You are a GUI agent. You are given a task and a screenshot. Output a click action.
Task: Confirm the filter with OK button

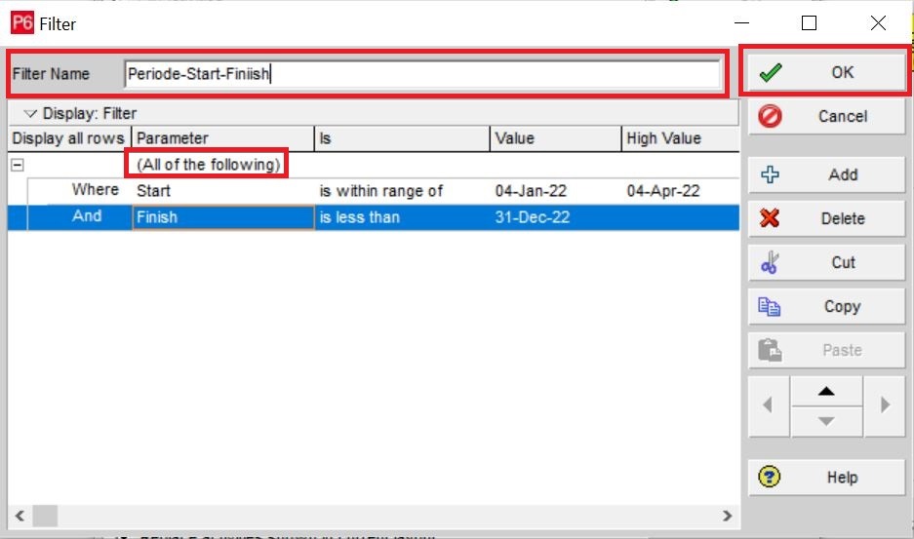[826, 72]
